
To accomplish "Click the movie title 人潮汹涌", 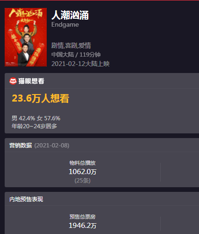I will (70, 15).
